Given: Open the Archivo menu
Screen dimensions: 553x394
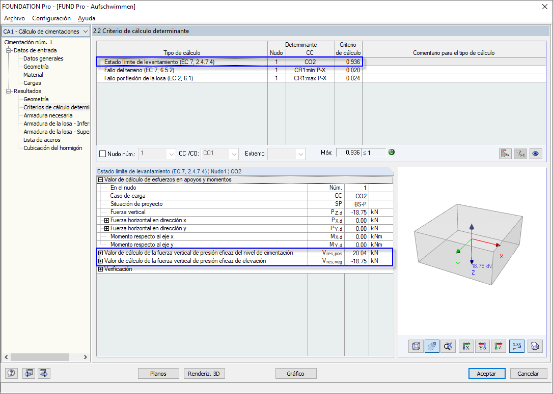Looking at the screenshot, I should [14, 18].
